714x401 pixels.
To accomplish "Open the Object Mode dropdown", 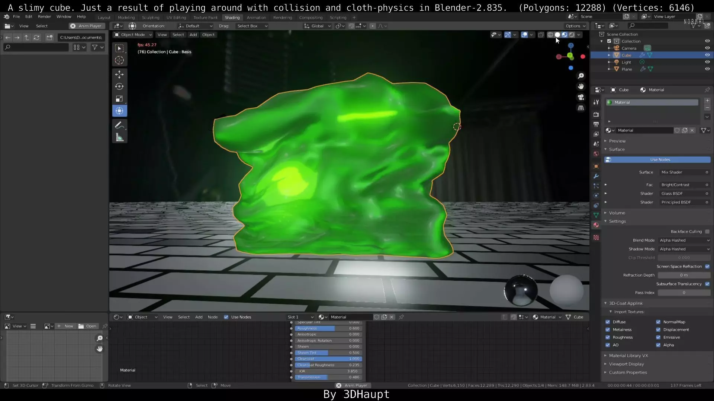I will 133,35.
